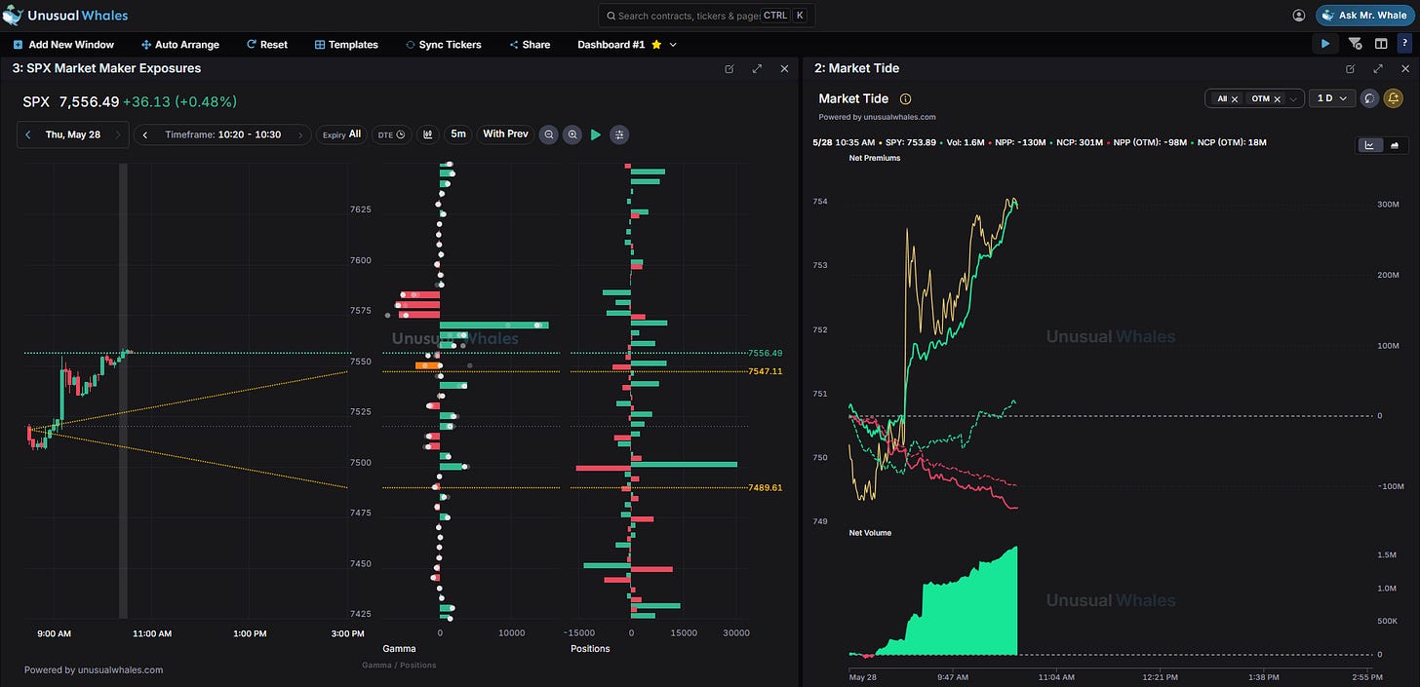Zoom in on the exposures chart
The width and height of the screenshot is (1420, 687).
[572, 134]
